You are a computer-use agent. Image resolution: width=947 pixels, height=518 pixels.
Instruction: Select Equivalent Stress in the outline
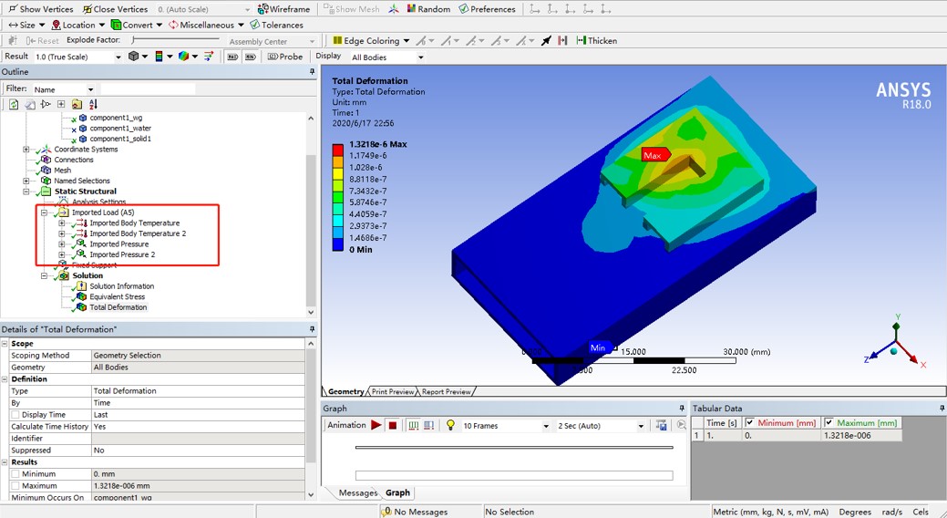click(x=117, y=296)
